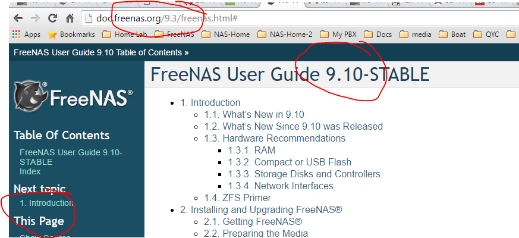Open the FreeNAS bookmark folder
The image size is (519, 238).
tap(174, 35)
